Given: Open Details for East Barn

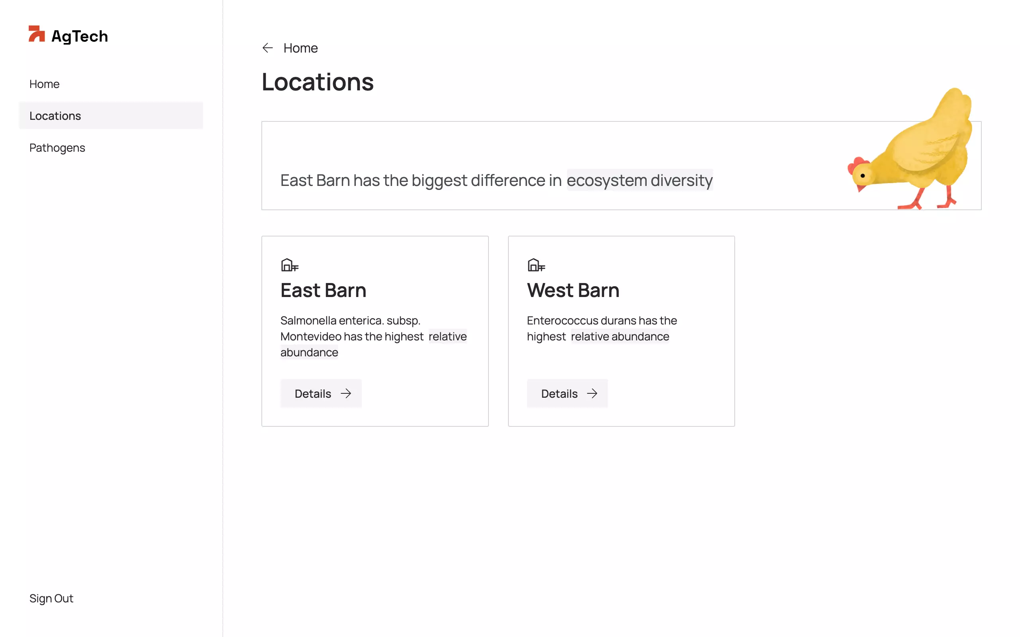Looking at the screenshot, I should 321,393.
